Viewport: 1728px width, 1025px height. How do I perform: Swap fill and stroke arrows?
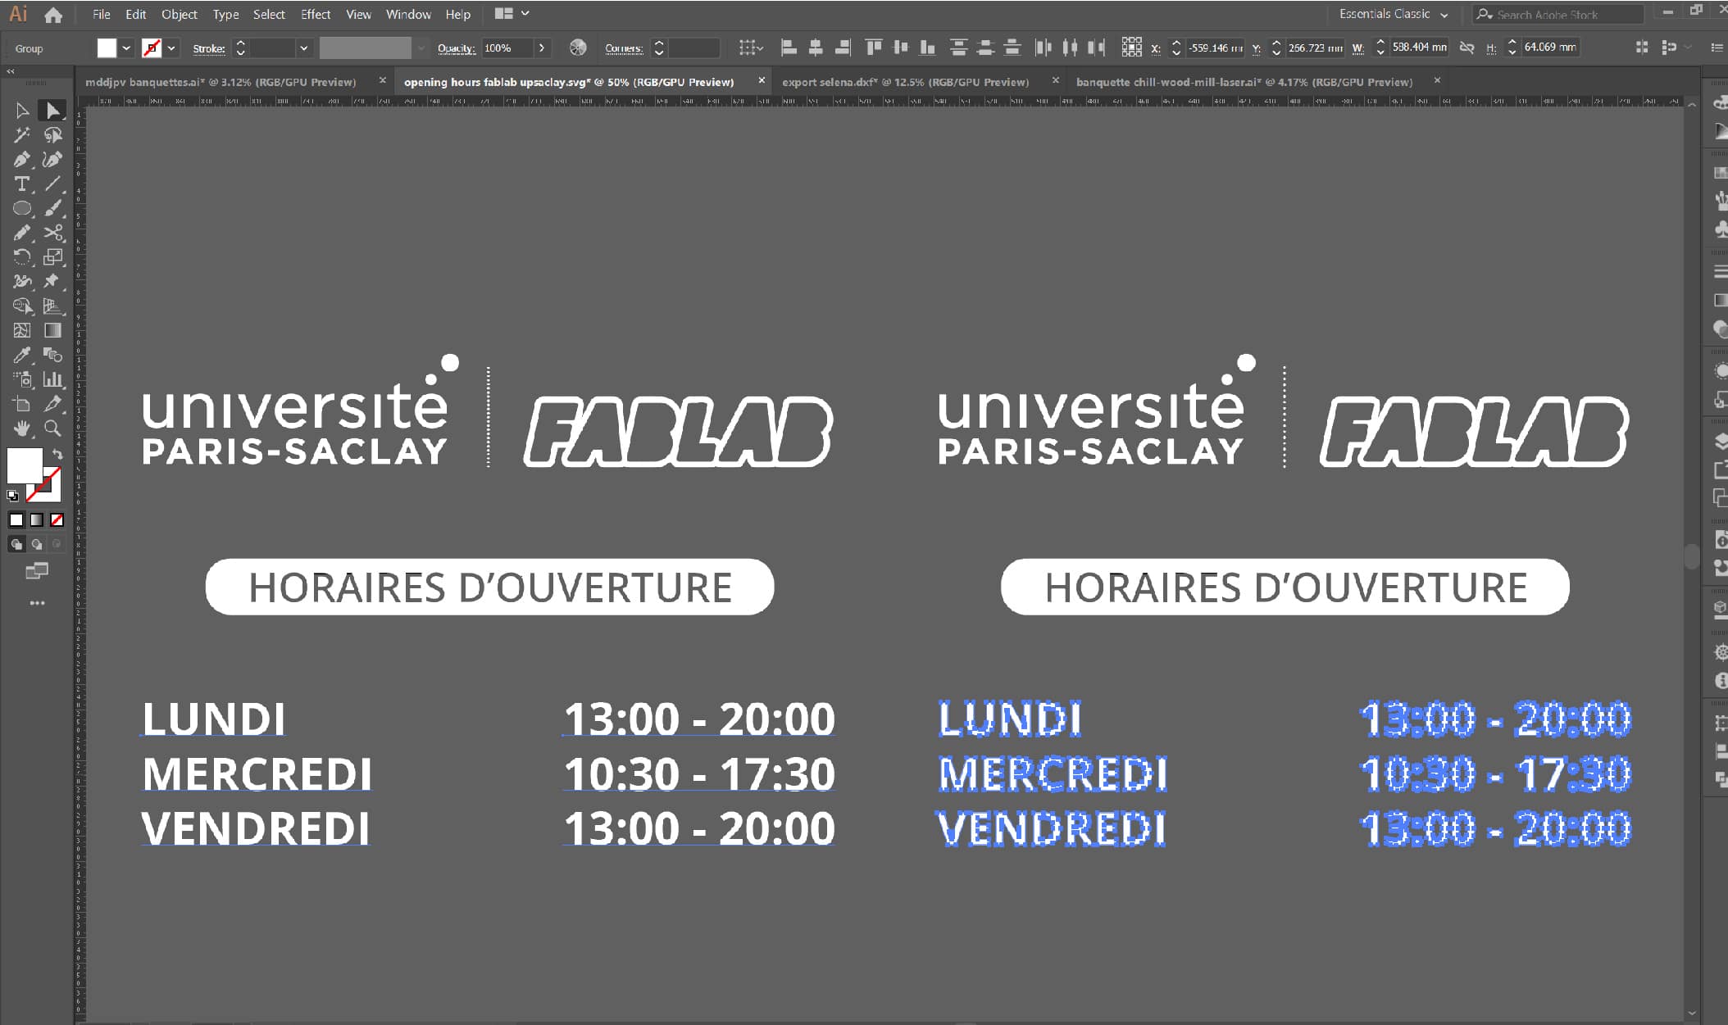click(x=57, y=453)
